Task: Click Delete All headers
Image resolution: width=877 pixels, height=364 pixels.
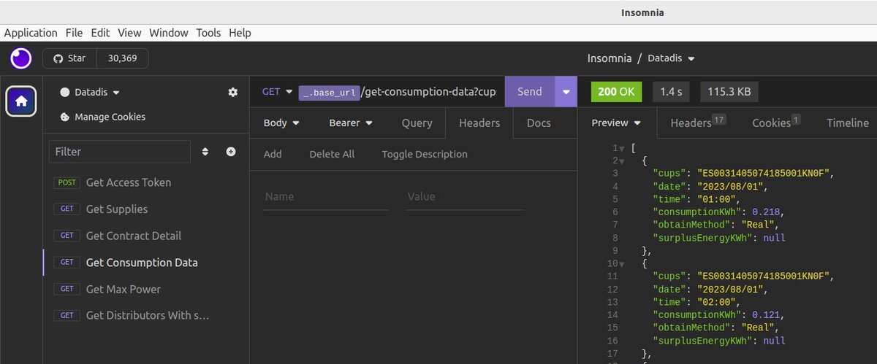Action: click(332, 154)
